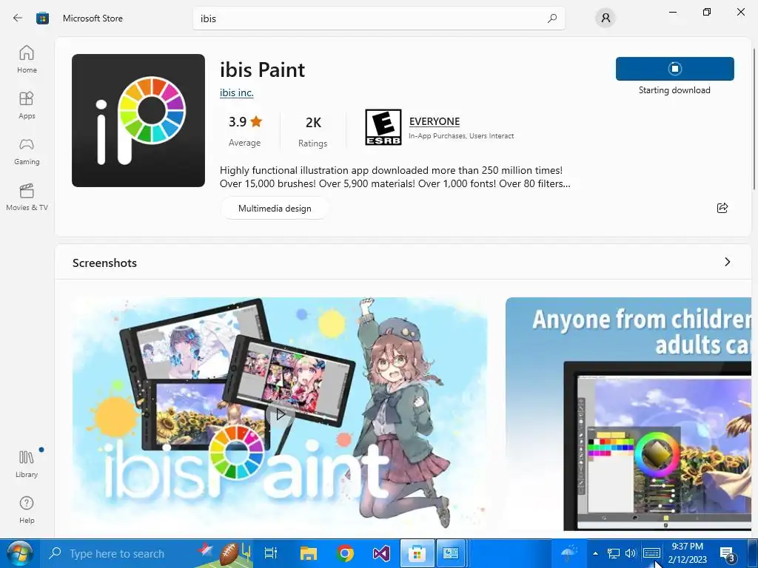Click In-App Purchases, Users Interact text
The width and height of the screenshot is (758, 568).
pos(461,136)
